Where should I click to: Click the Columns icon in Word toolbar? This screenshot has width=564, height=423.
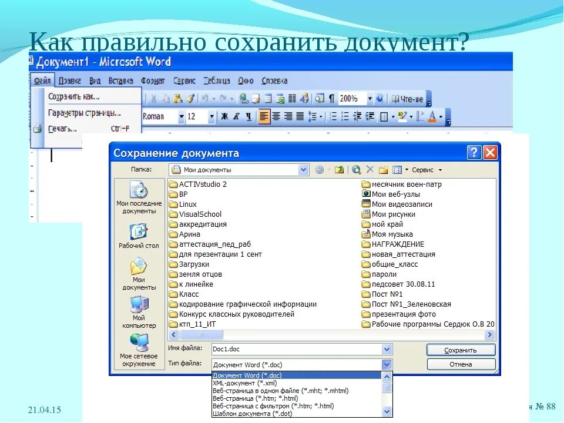tap(292, 99)
